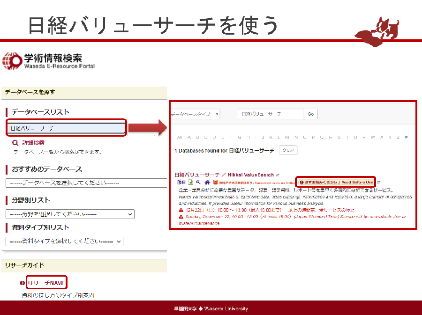Select letter K in the alphabet index
Screen dimensions: 422x315
click(271, 138)
